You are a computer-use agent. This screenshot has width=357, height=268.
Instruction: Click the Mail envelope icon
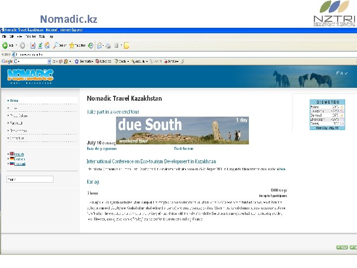pyautogui.click(x=99, y=46)
